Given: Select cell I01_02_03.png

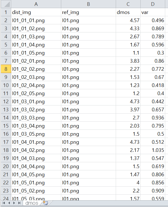Looking at the screenshot, I should tap(36, 77).
